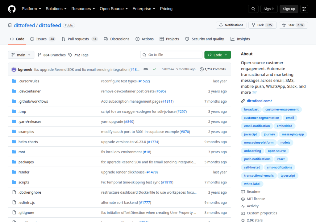Screen dimensions: 316x222
Task: Click bgronek's avatar image
Action: tap(14, 69)
